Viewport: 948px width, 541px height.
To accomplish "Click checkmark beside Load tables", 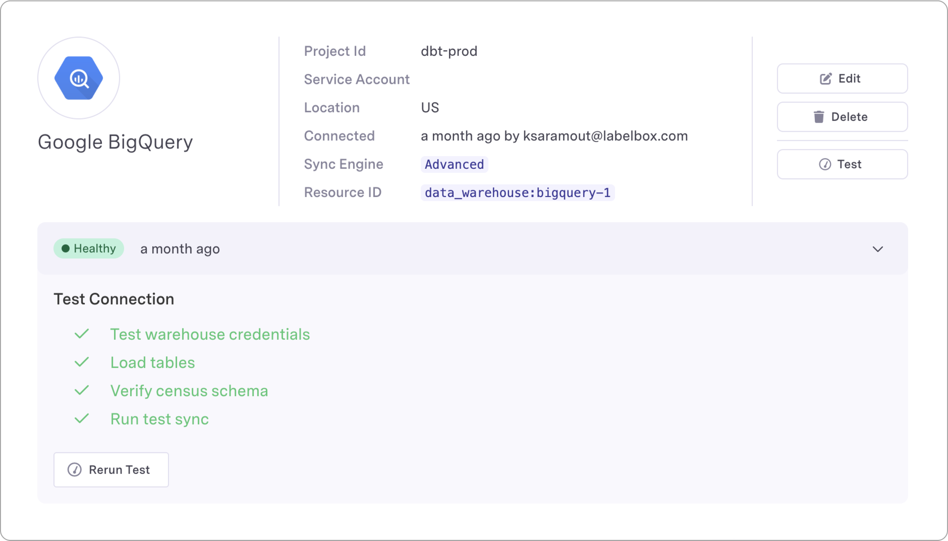I will pyautogui.click(x=82, y=362).
